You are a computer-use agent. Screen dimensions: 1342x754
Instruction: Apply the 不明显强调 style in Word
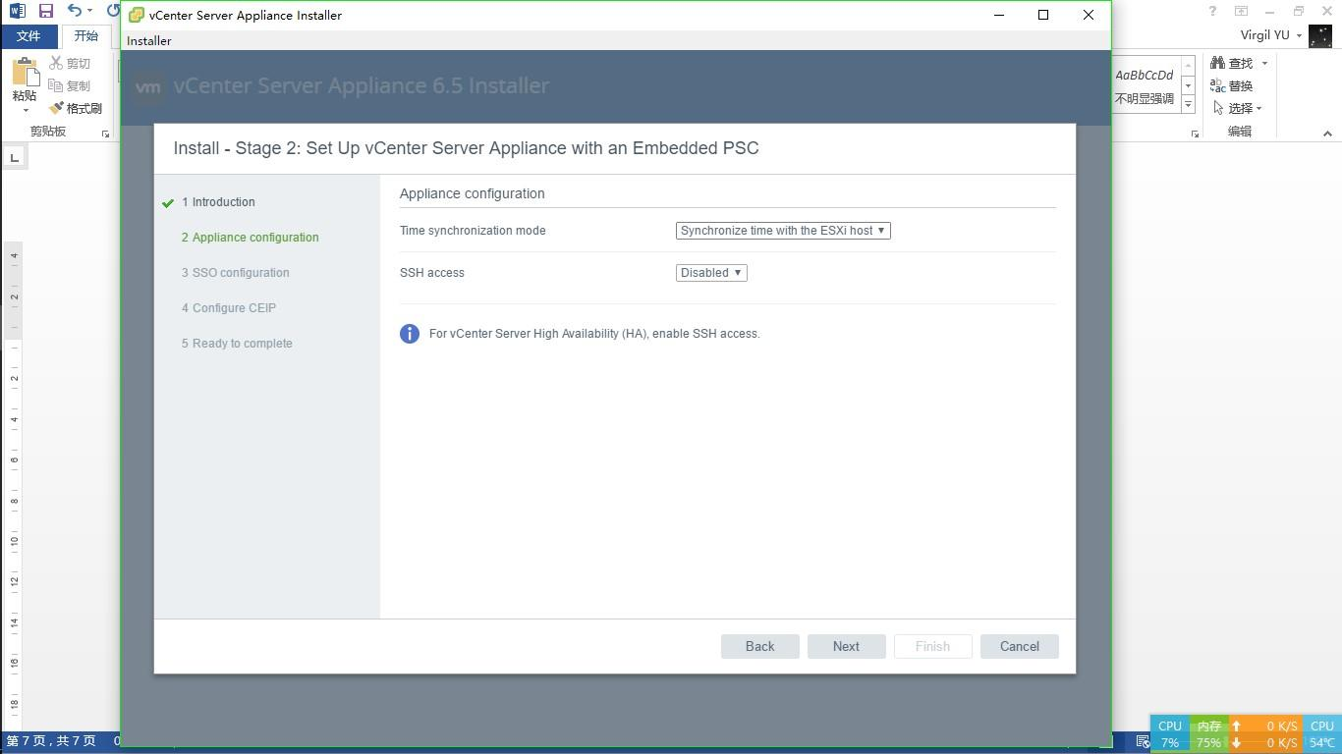(1145, 86)
